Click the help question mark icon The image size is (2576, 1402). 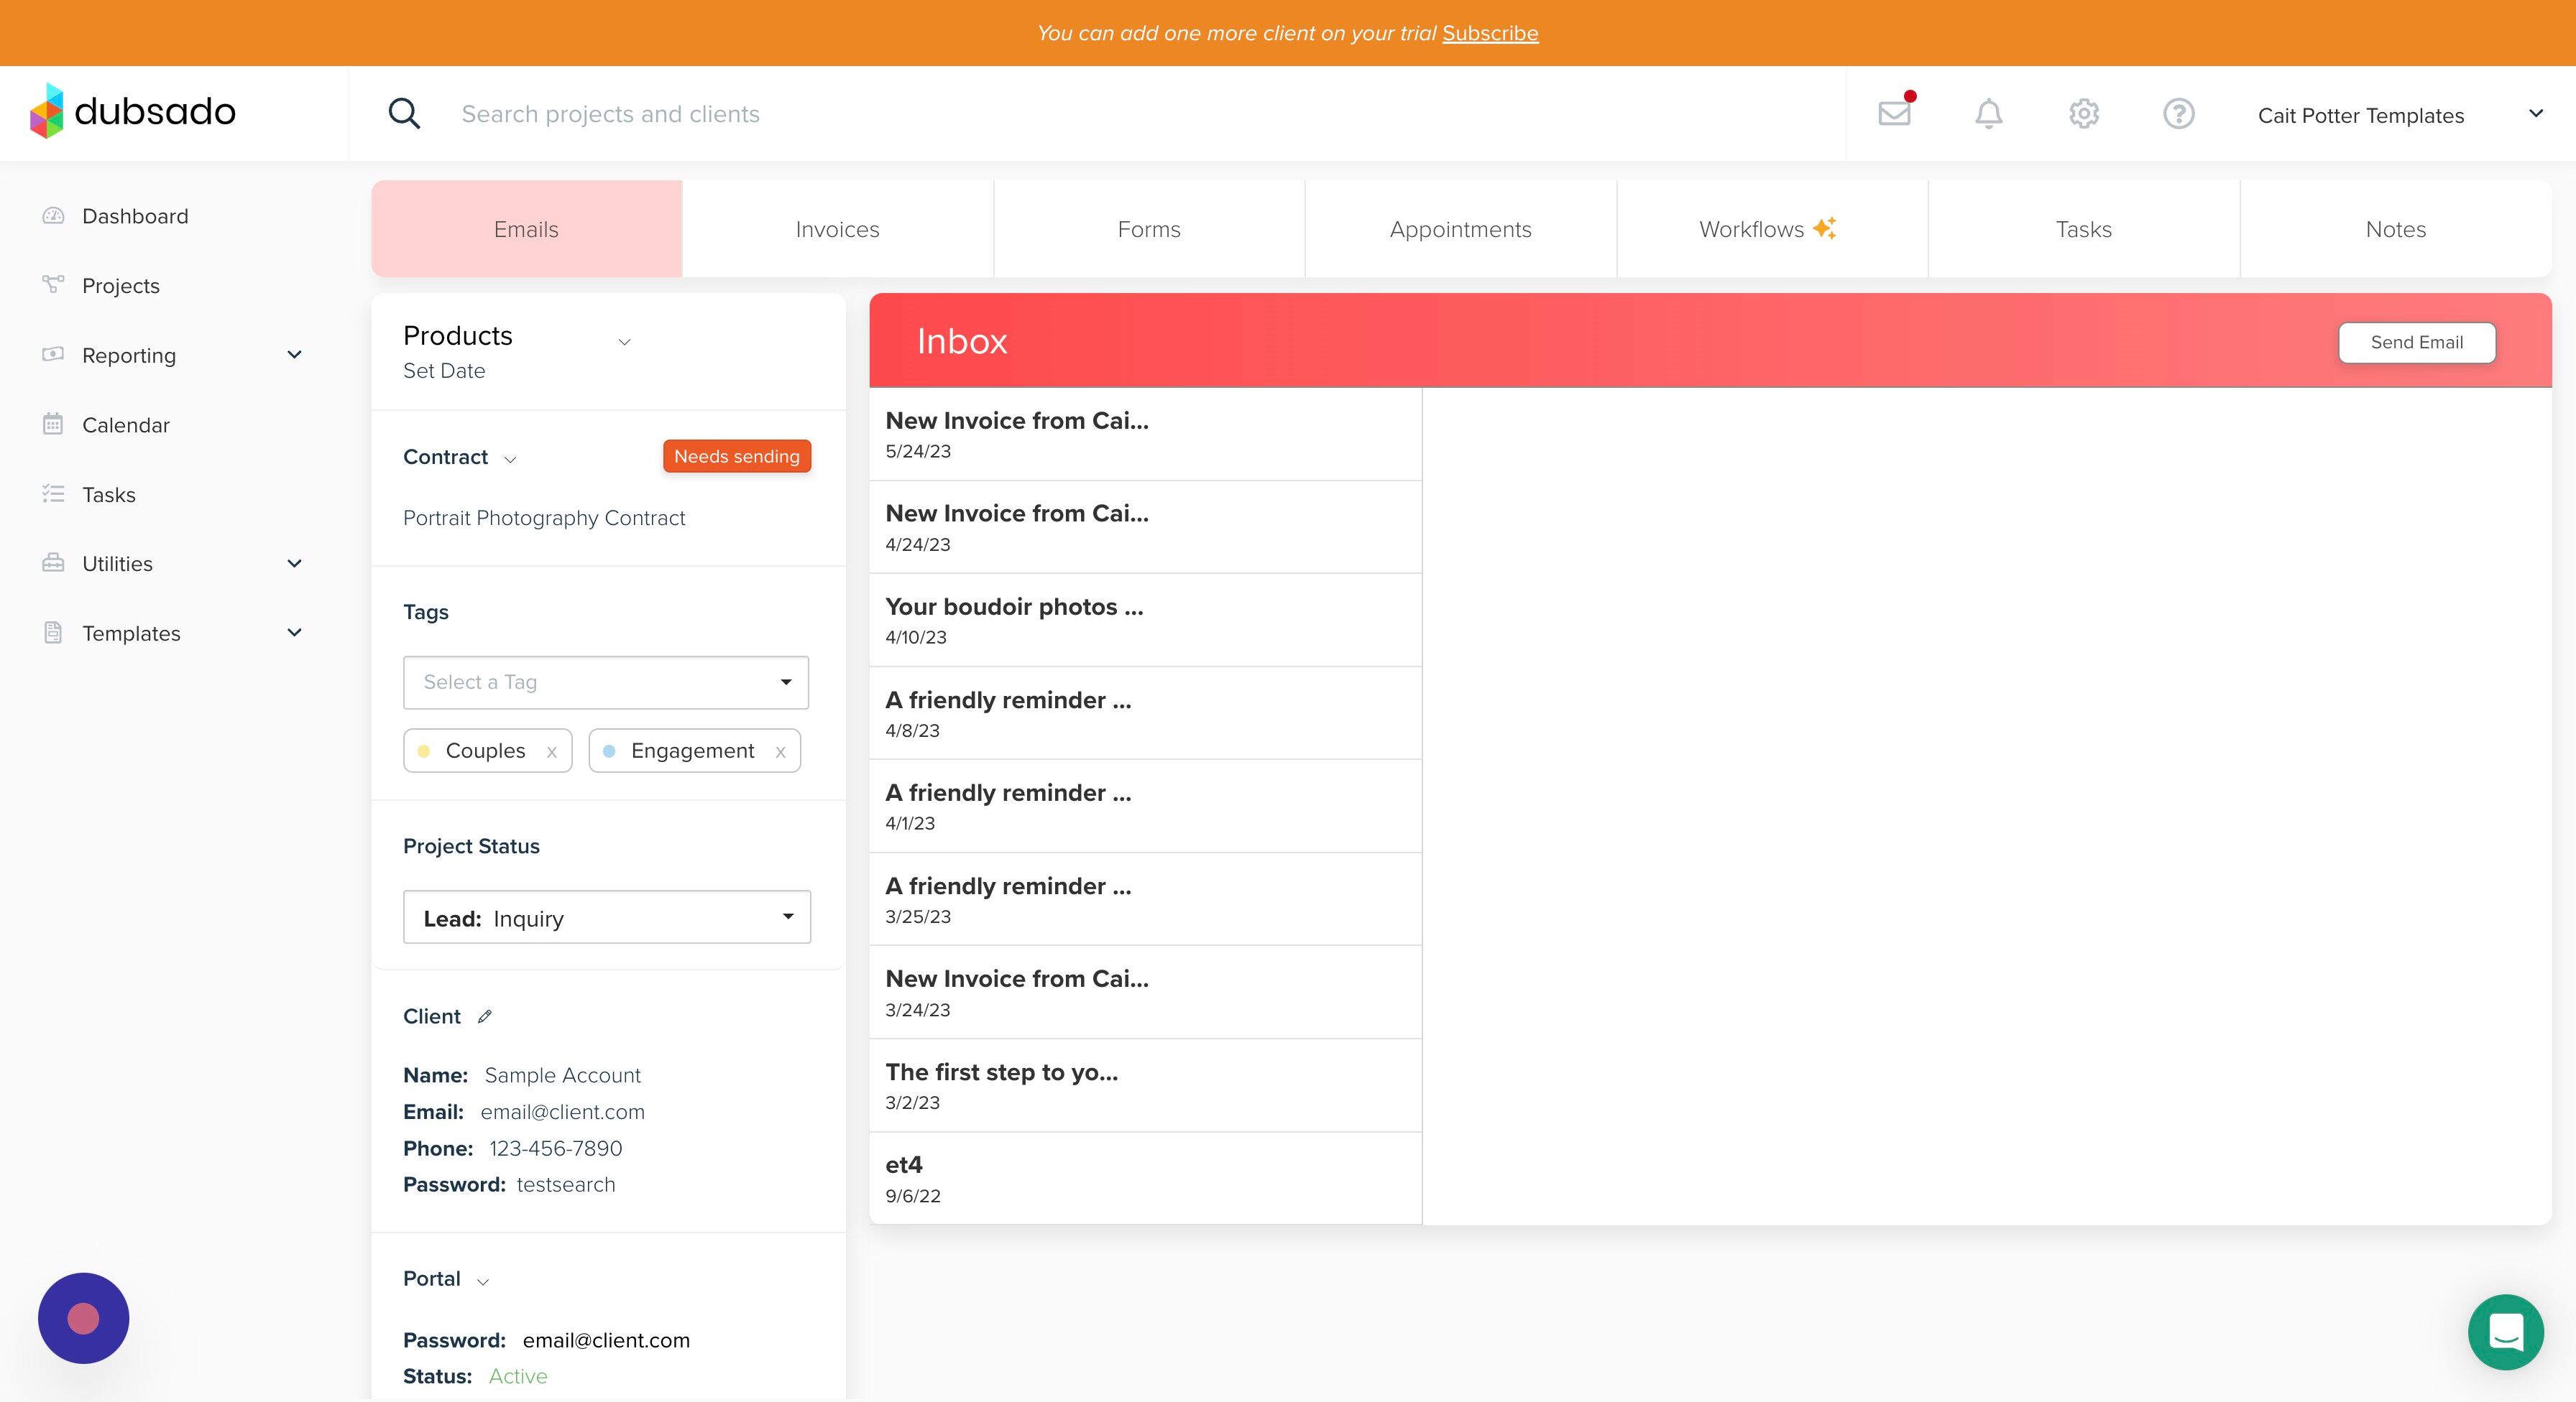[2178, 113]
